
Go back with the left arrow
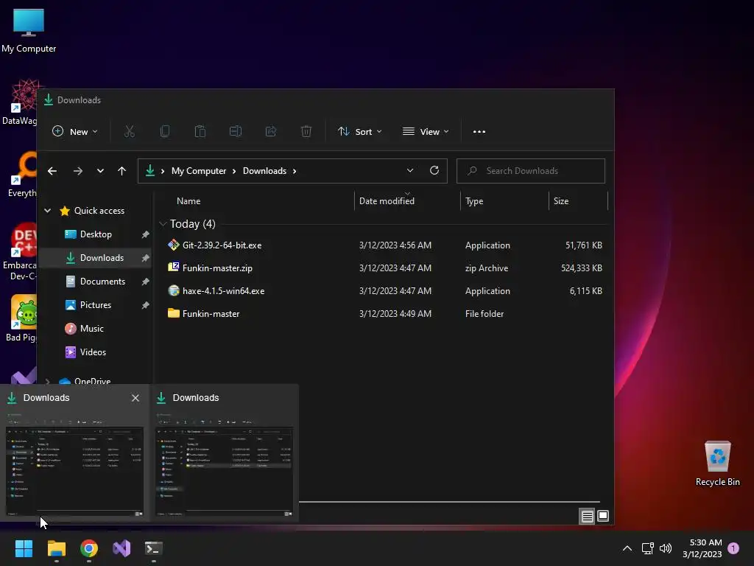click(x=52, y=171)
